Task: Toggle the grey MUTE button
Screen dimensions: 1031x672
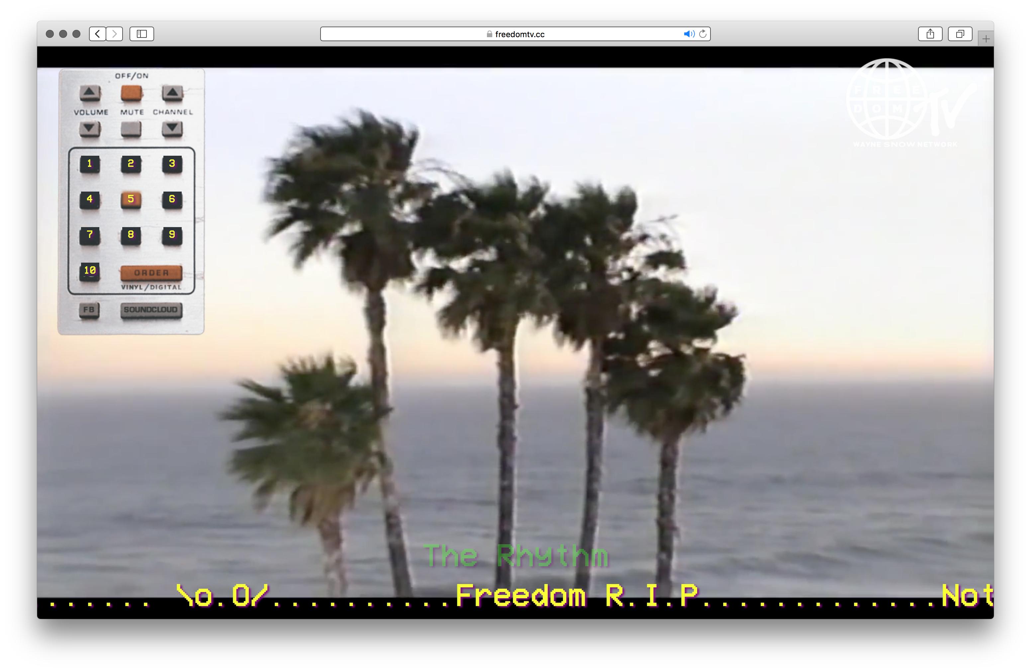Action: pos(131,128)
